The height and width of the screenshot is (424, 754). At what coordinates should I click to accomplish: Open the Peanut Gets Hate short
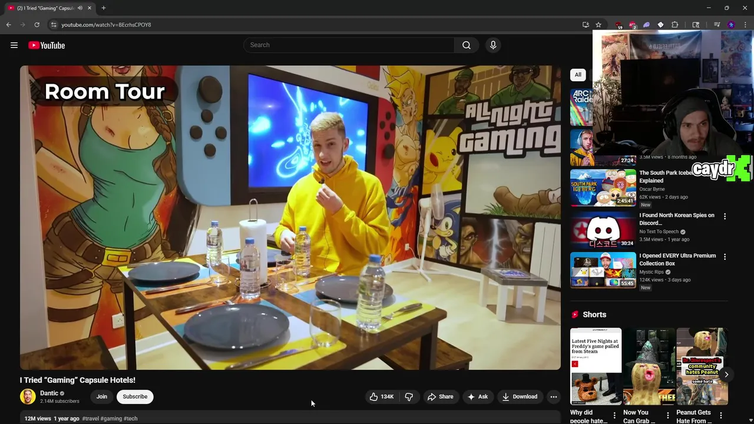click(702, 366)
